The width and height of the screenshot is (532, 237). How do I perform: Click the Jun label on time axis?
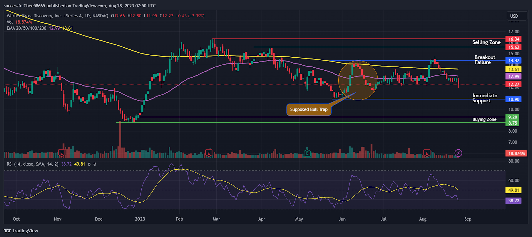pos(342,219)
